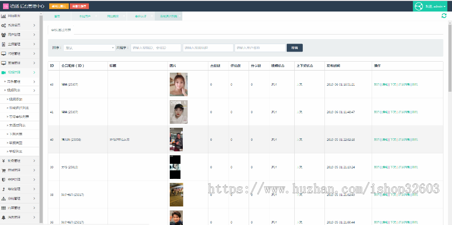This screenshot has width=452, height=225.
Task: Click the bell icon for message management
Action: pos(4,217)
